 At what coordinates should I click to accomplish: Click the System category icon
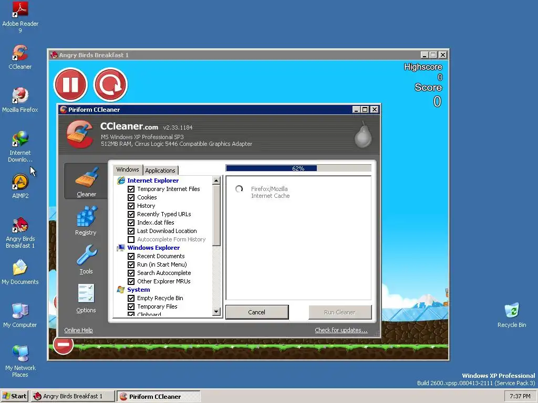[x=121, y=290]
